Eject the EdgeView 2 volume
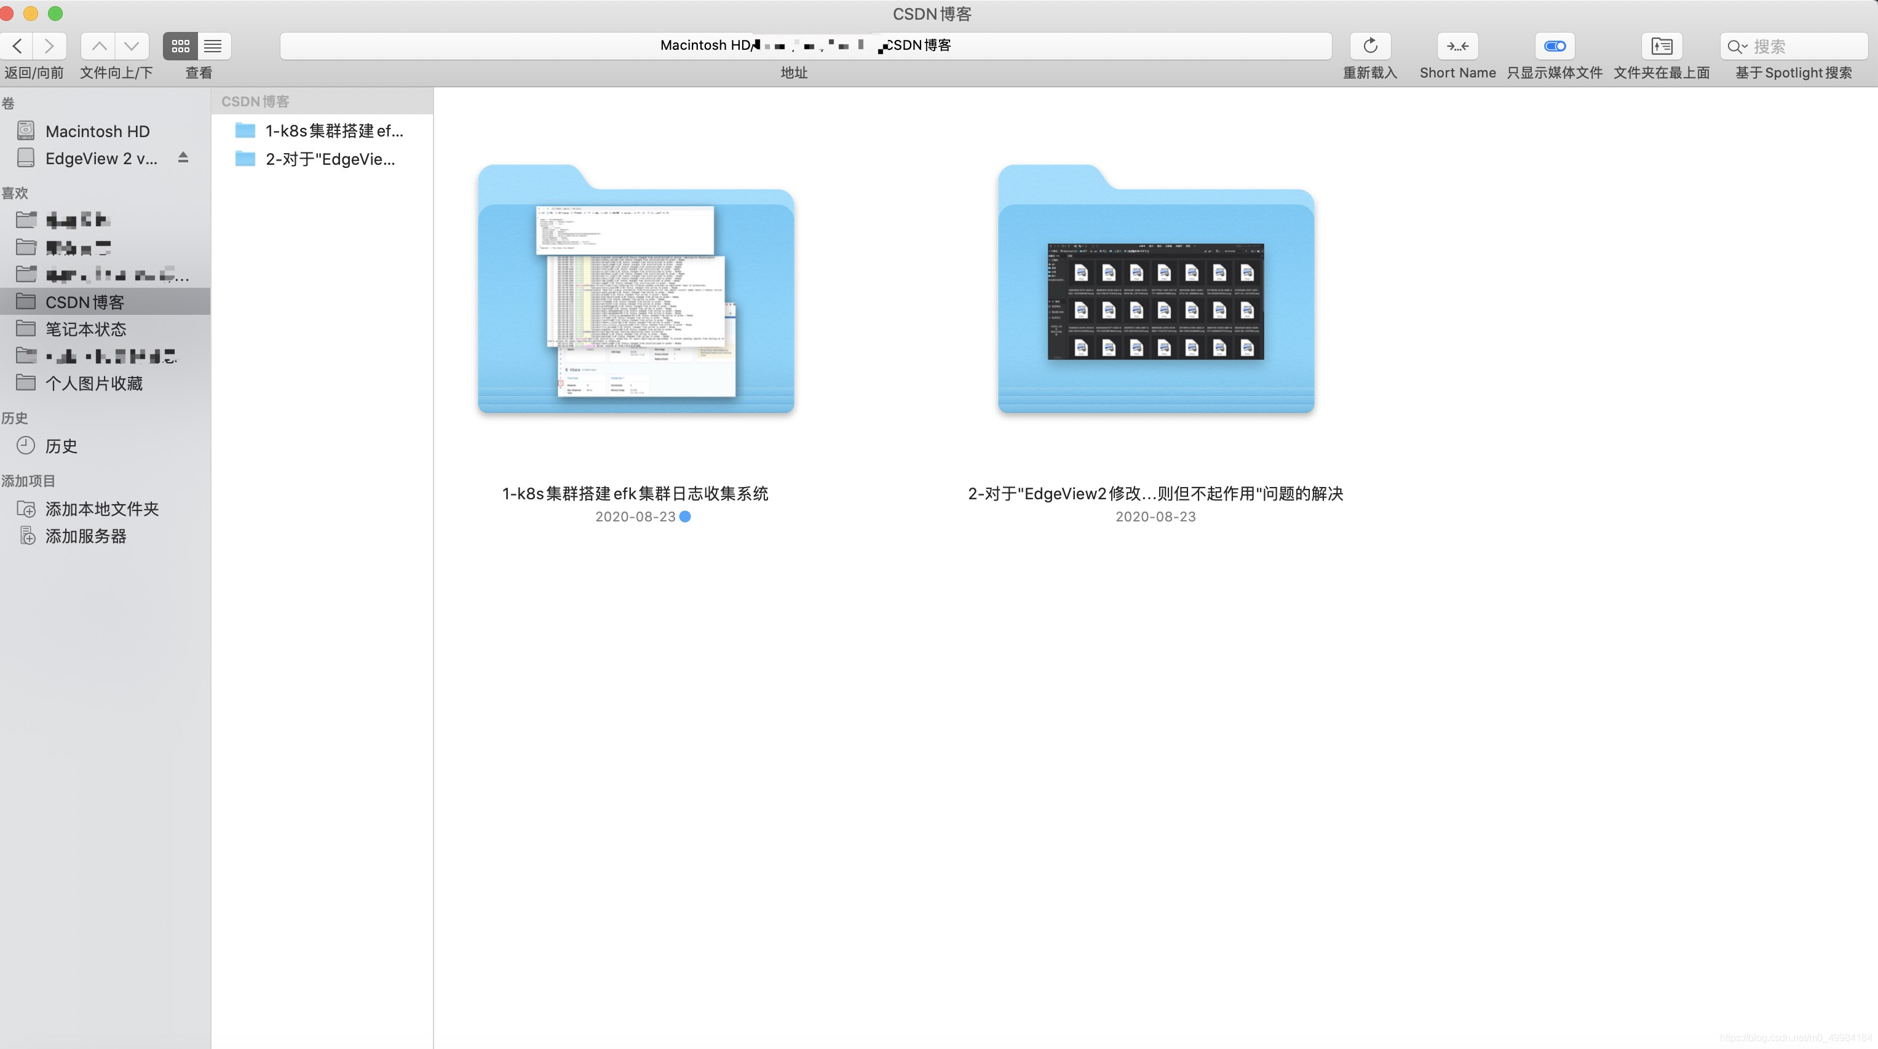The height and width of the screenshot is (1049, 1878). pyautogui.click(x=183, y=157)
